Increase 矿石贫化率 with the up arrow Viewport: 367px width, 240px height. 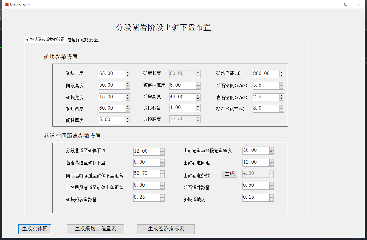(x=281, y=107)
